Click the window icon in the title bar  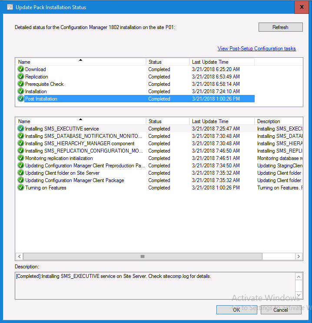pos(10,7)
